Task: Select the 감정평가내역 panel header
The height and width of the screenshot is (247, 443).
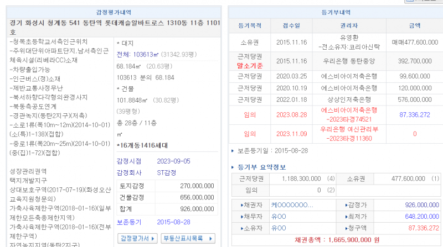Action: point(112,10)
